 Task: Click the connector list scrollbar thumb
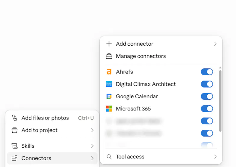coord(220,101)
